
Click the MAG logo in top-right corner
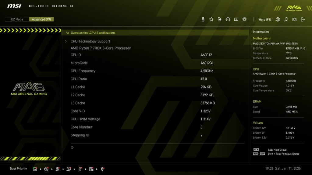click(294, 8)
